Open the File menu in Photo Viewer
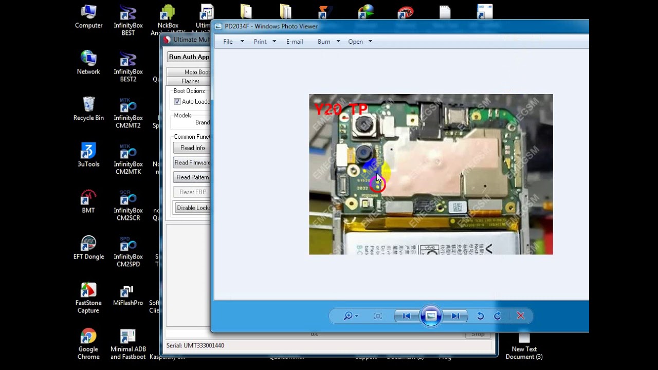The height and width of the screenshot is (370, 658). pos(228,42)
